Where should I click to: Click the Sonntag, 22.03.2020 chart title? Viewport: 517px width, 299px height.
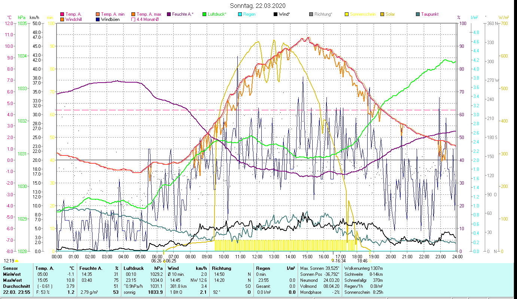pyautogui.click(x=258, y=6)
